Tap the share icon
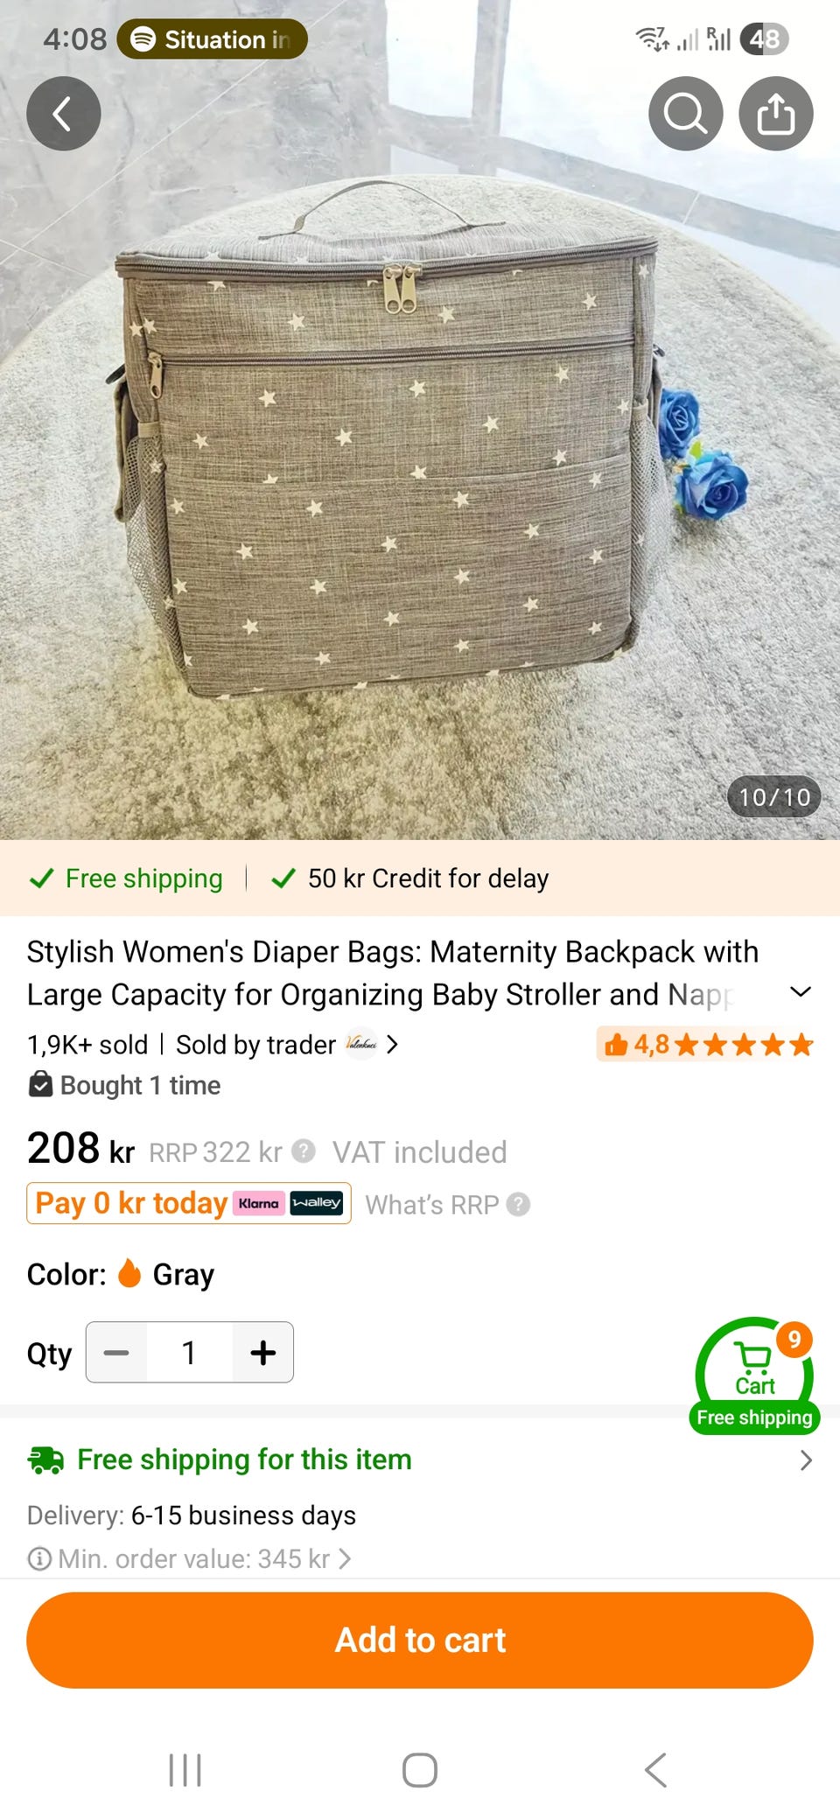This screenshot has height=1820, width=840. (x=776, y=114)
